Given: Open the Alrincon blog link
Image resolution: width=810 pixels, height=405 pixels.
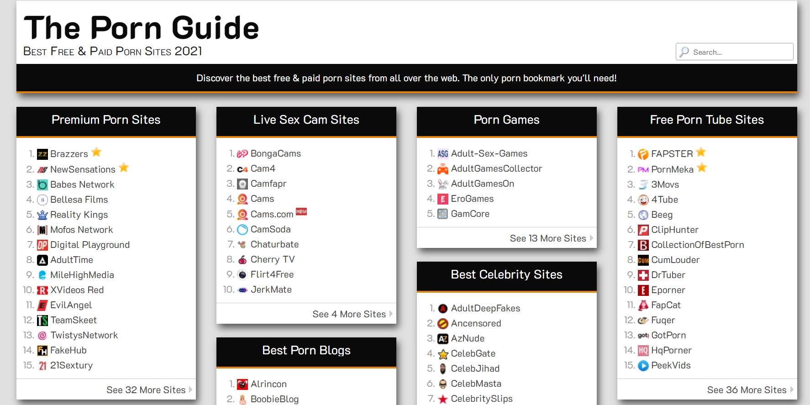Looking at the screenshot, I should tap(268, 384).
